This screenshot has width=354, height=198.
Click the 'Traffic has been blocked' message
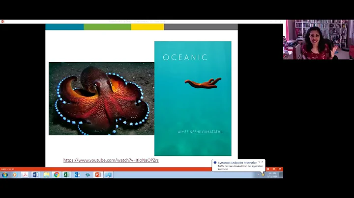coord(240,166)
